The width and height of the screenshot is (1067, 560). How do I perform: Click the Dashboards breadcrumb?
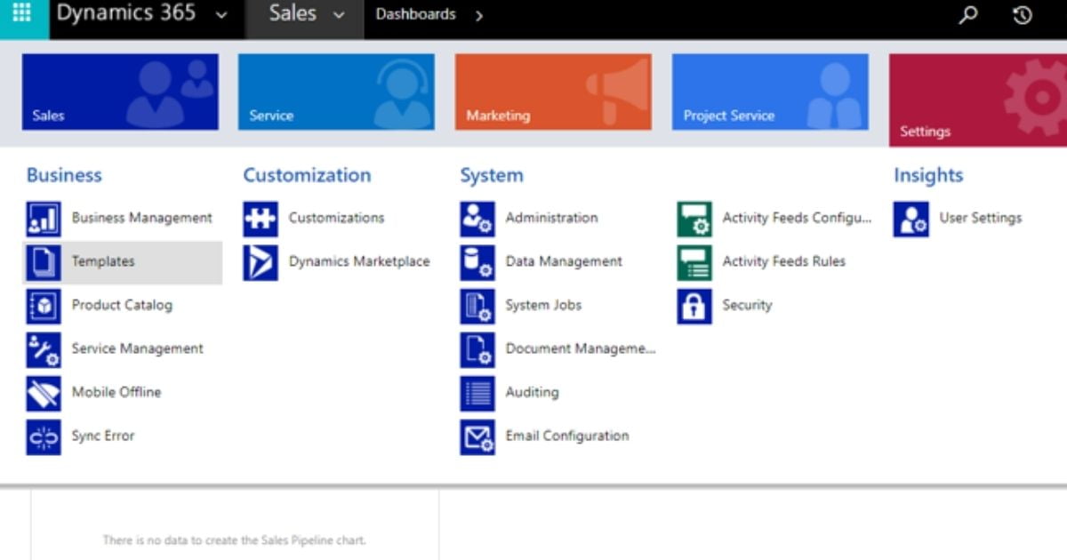click(415, 14)
